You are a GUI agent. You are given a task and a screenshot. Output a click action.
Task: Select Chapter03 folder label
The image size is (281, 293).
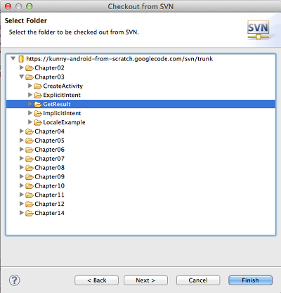click(x=49, y=77)
